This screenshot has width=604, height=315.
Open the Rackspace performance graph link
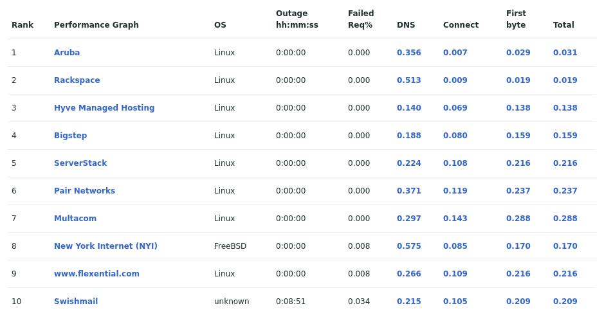77,80
